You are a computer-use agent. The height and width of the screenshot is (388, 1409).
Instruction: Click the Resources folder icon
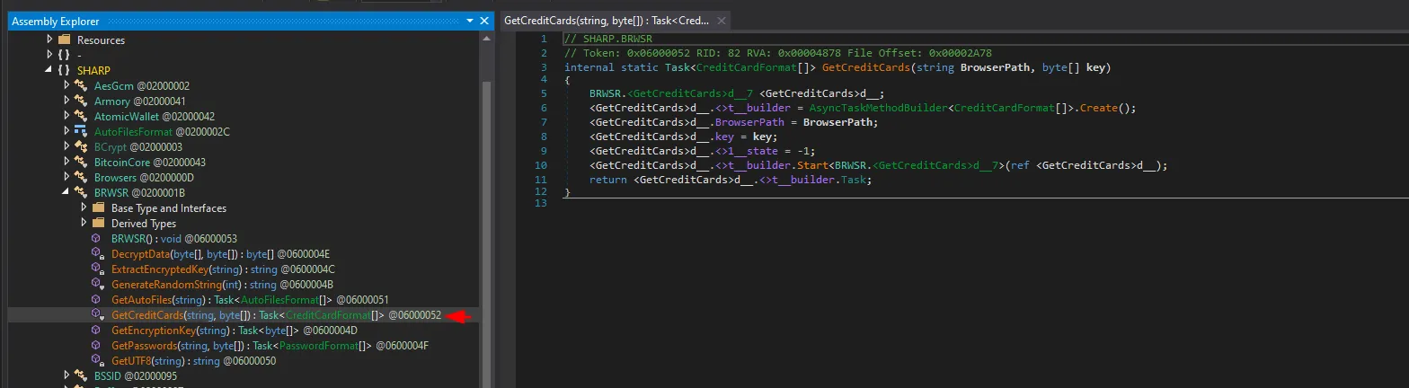click(x=64, y=40)
